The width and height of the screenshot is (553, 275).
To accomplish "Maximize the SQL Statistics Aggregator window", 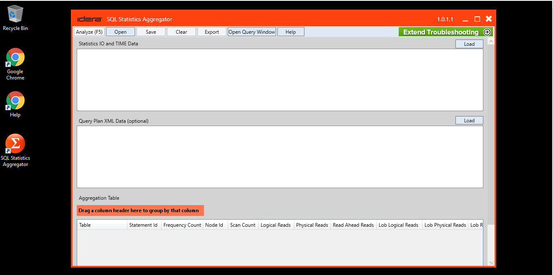I will pyautogui.click(x=477, y=19).
